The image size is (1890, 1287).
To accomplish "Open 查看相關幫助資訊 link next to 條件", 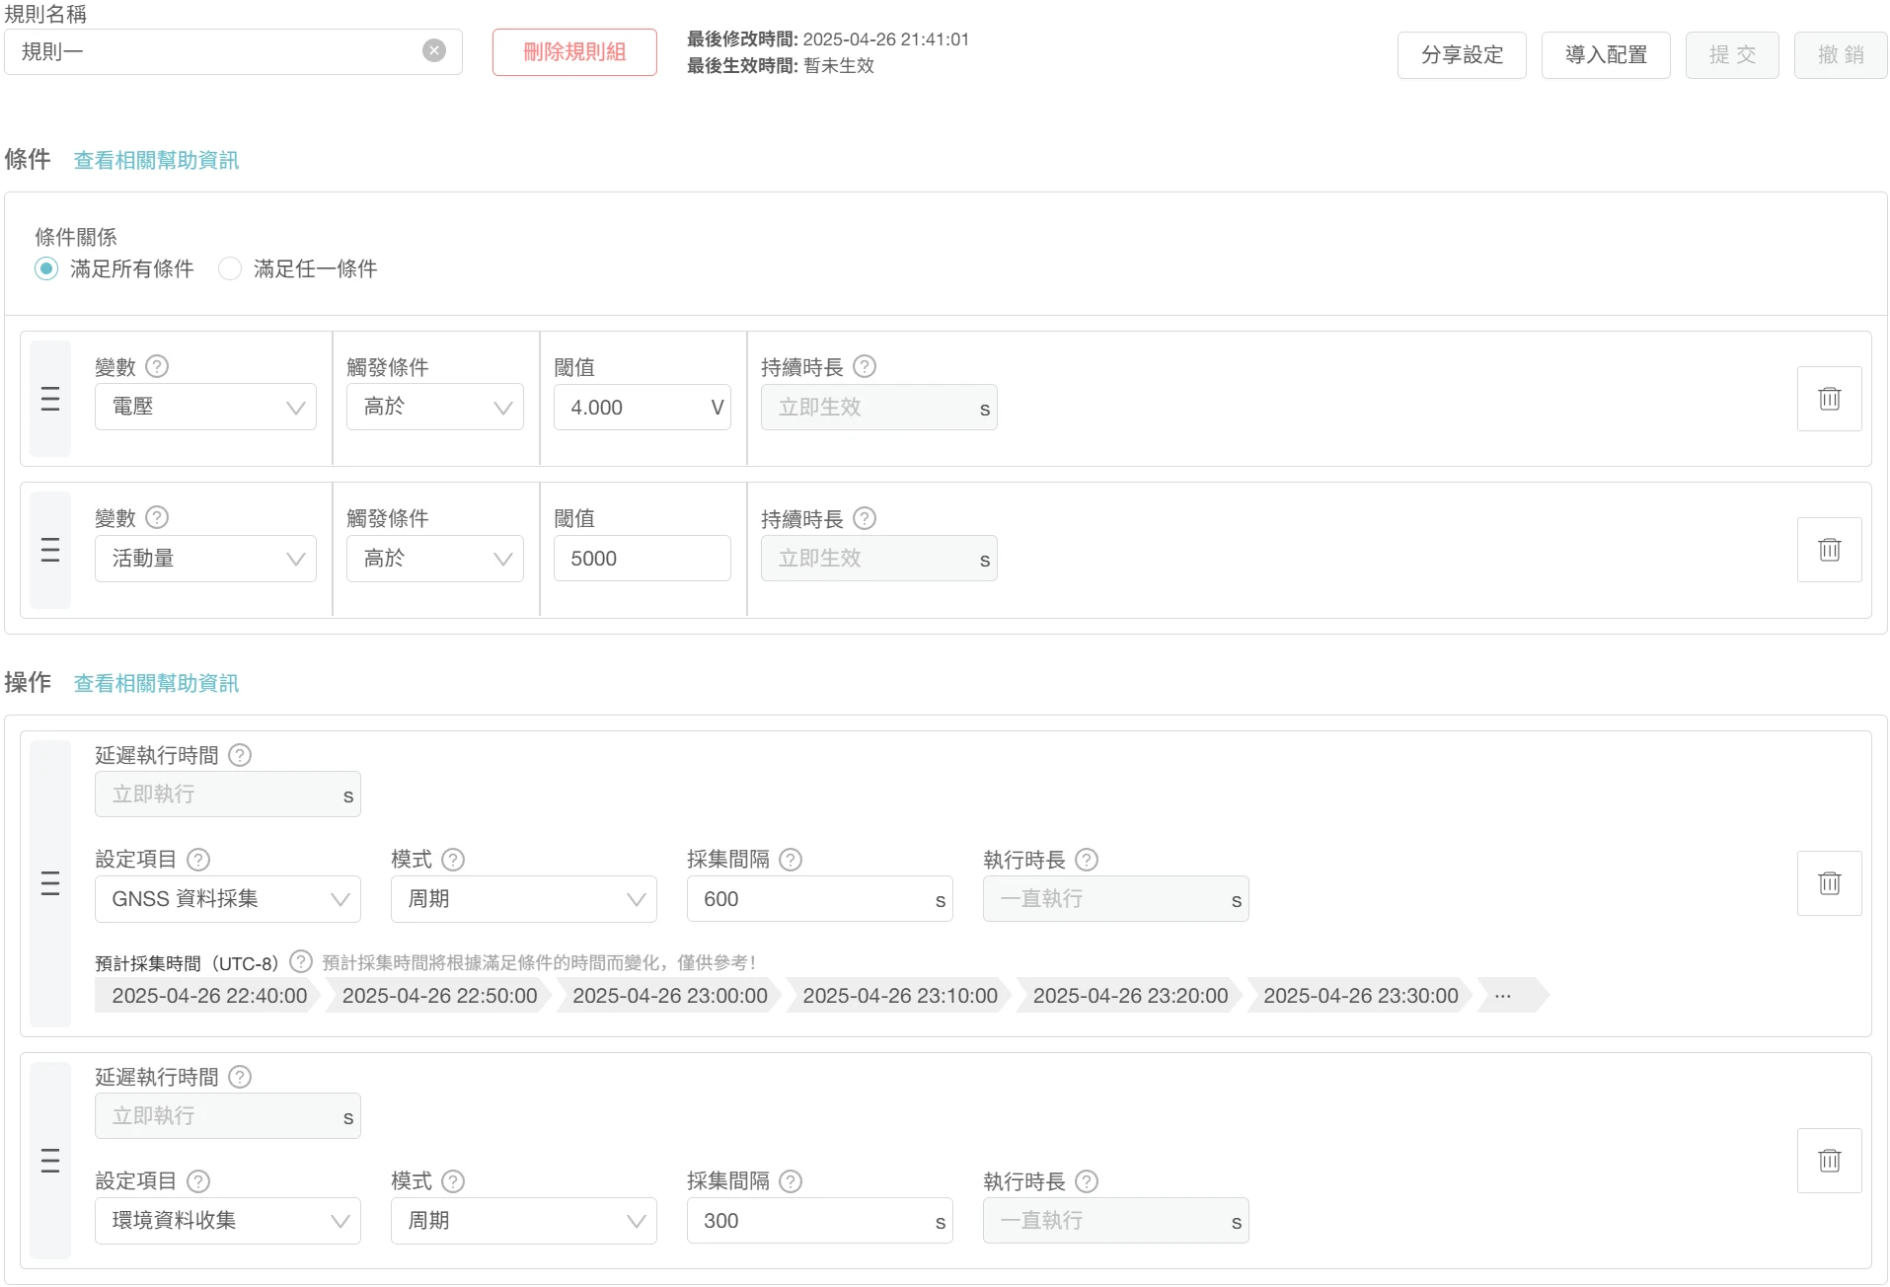I will point(156,160).
